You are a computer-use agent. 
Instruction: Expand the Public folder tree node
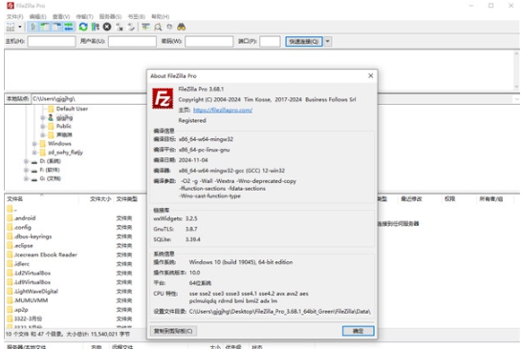[43, 127]
